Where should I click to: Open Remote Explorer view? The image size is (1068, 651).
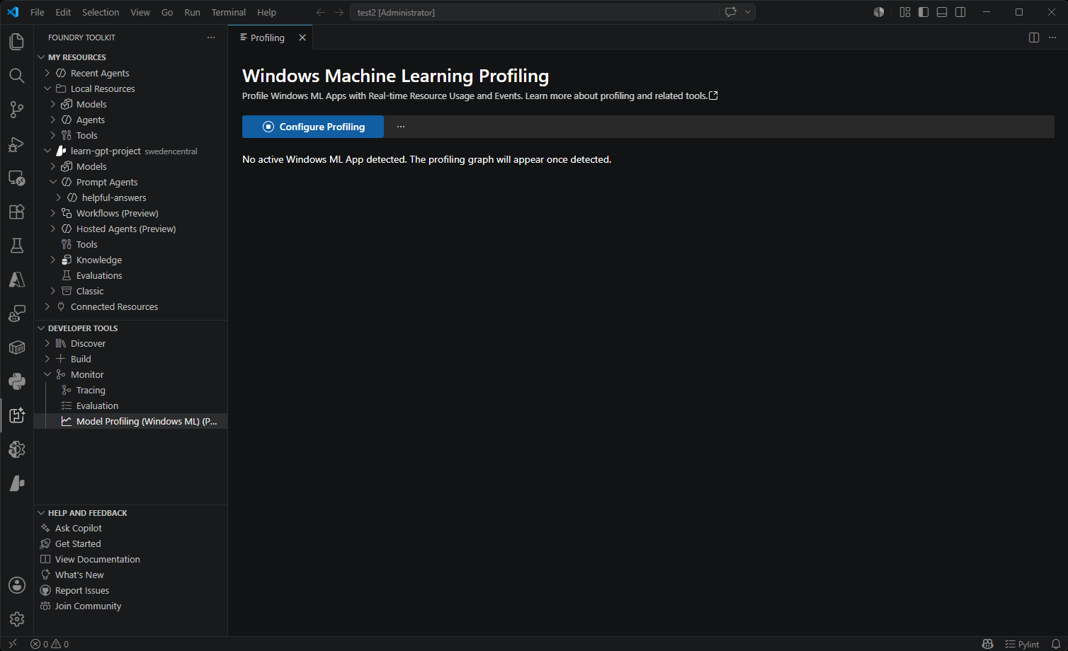coord(16,178)
